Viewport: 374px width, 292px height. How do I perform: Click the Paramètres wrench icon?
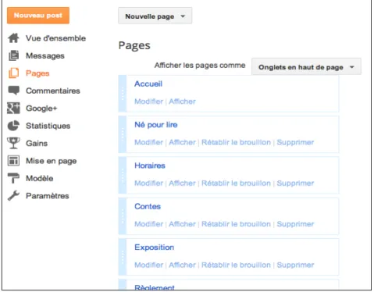click(x=13, y=195)
